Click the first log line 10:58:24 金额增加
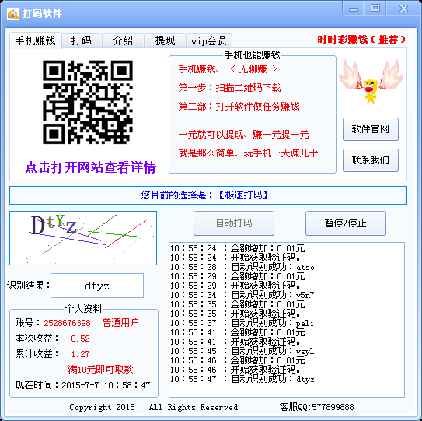422x421 pixels. [x=237, y=248]
